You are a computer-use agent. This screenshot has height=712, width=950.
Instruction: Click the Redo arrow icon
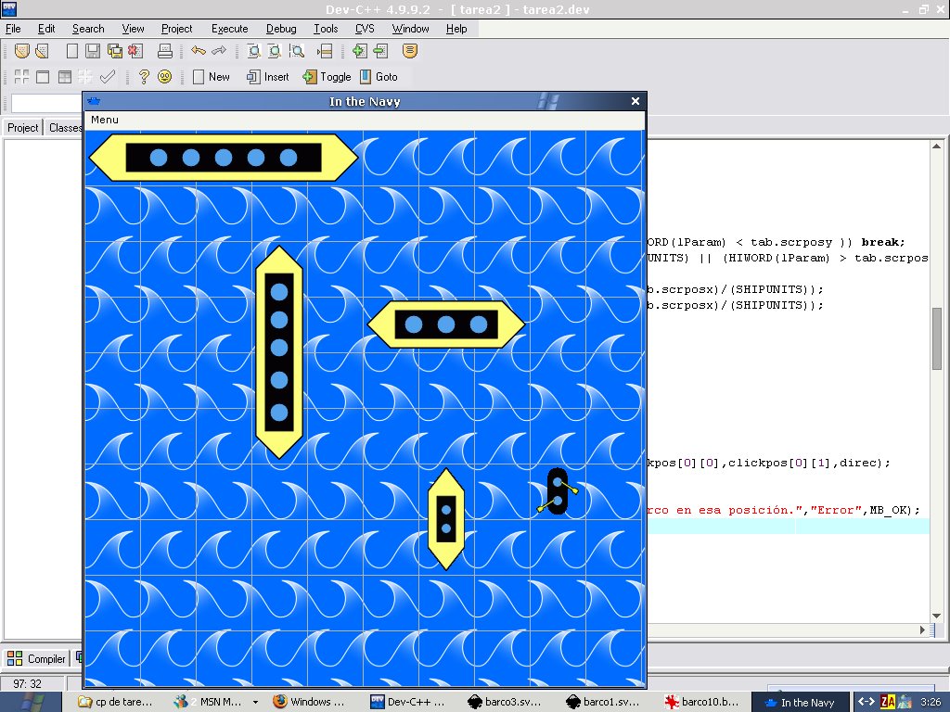219,51
